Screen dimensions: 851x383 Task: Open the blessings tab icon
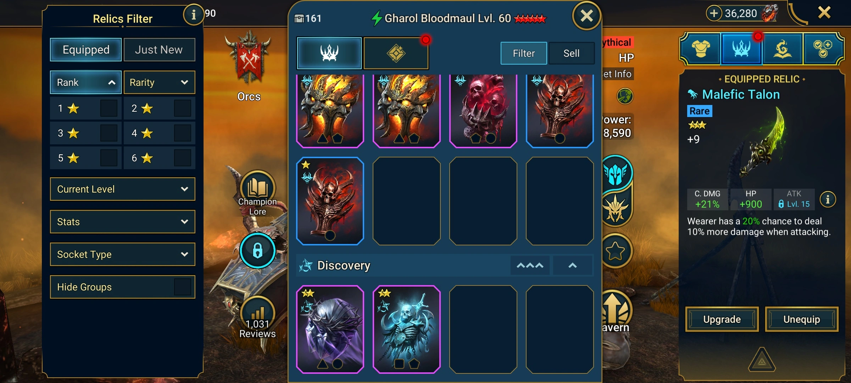[x=782, y=49]
